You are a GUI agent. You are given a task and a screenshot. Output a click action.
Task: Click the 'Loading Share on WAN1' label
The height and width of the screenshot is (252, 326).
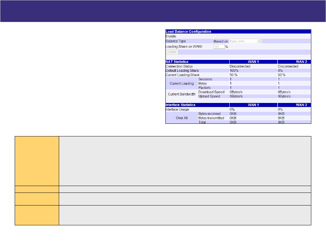[184, 47]
